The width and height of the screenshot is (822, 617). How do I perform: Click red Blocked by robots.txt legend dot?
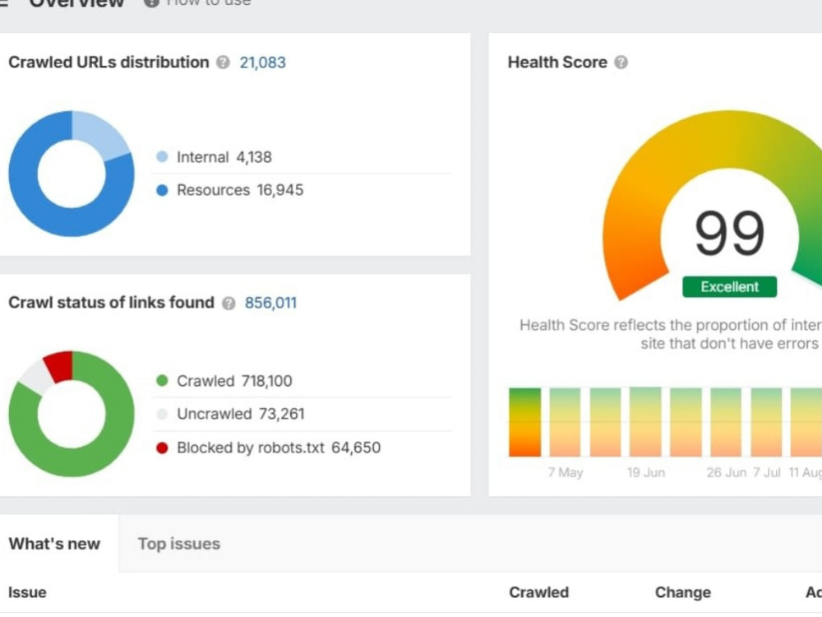pos(162,448)
